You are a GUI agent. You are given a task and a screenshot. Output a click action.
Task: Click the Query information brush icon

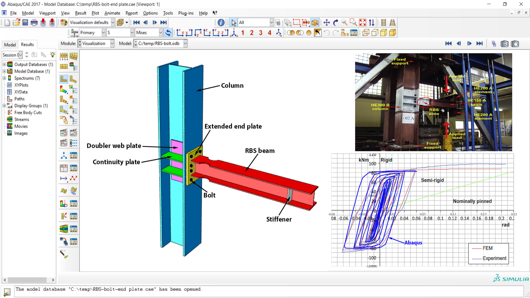point(64,254)
